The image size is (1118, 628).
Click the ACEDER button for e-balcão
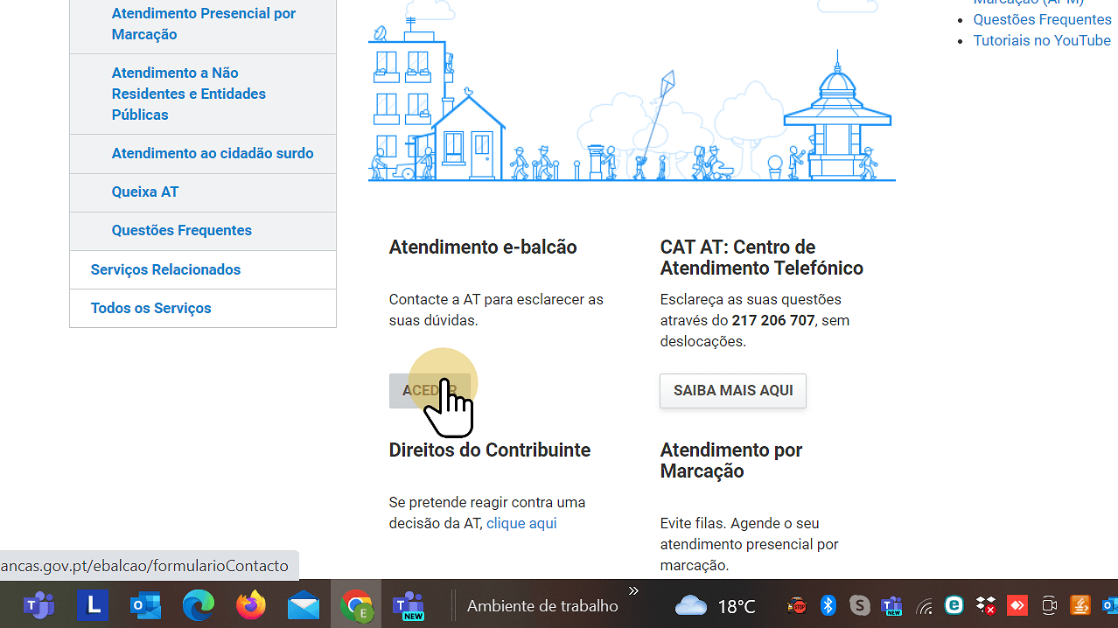coord(429,390)
